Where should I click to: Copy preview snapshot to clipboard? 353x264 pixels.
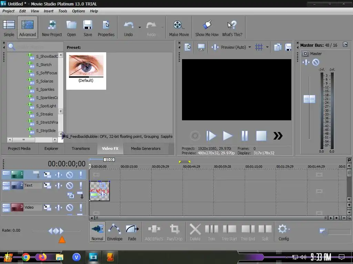coord(278,47)
